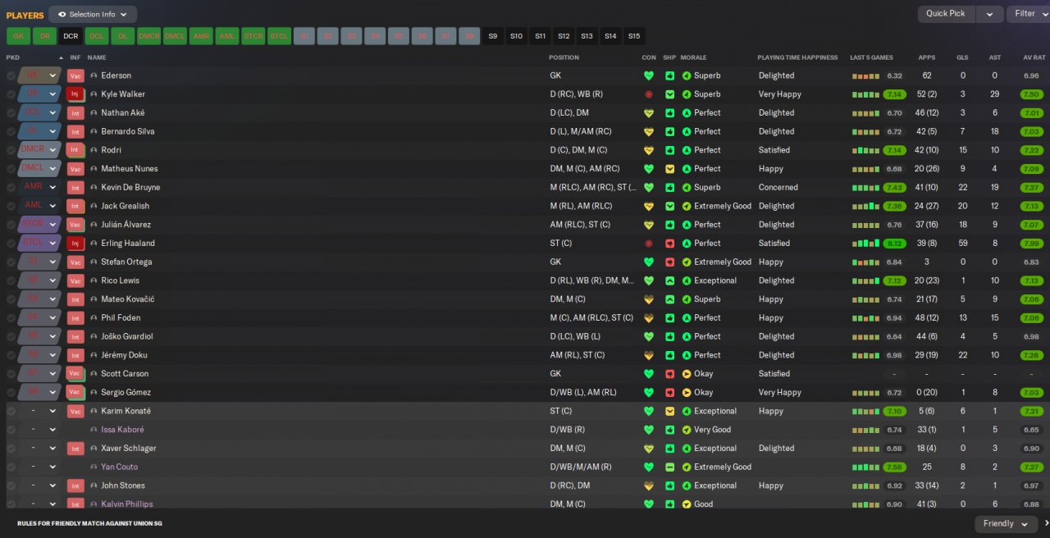Screen dimensions: 1050x538
Task: Click the sharpness icon for Joško Gvardiol
Action: tap(669, 336)
